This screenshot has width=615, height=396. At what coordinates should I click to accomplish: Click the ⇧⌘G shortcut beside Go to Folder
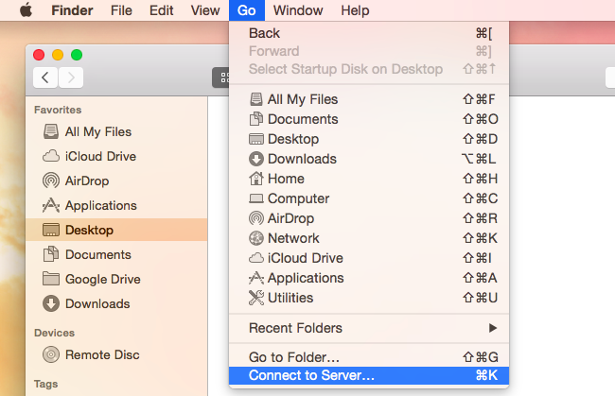coord(480,357)
